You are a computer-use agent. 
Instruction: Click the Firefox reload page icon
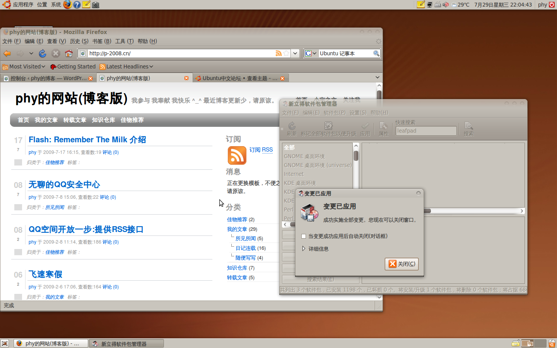click(x=43, y=53)
